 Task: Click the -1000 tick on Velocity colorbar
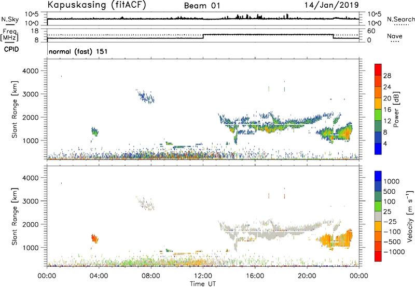[394, 252]
